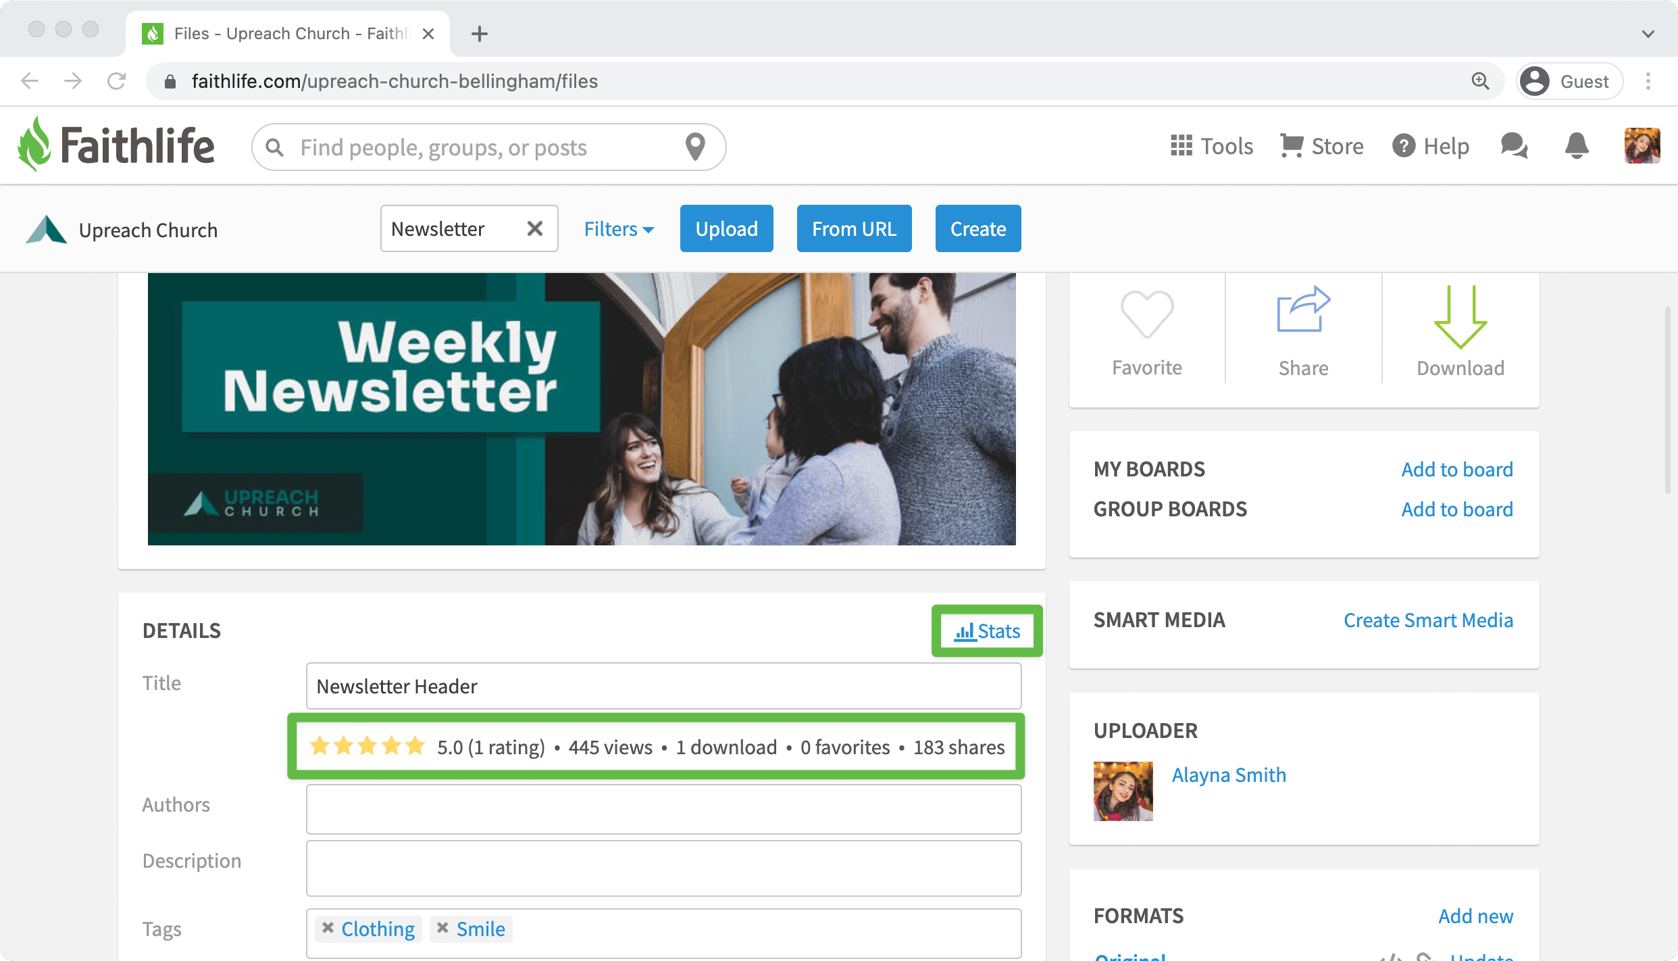
Task: Open the Chrome three-dot menu
Action: click(x=1648, y=81)
